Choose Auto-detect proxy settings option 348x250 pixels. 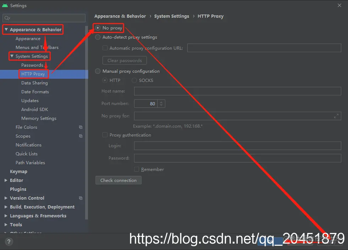pos(98,37)
